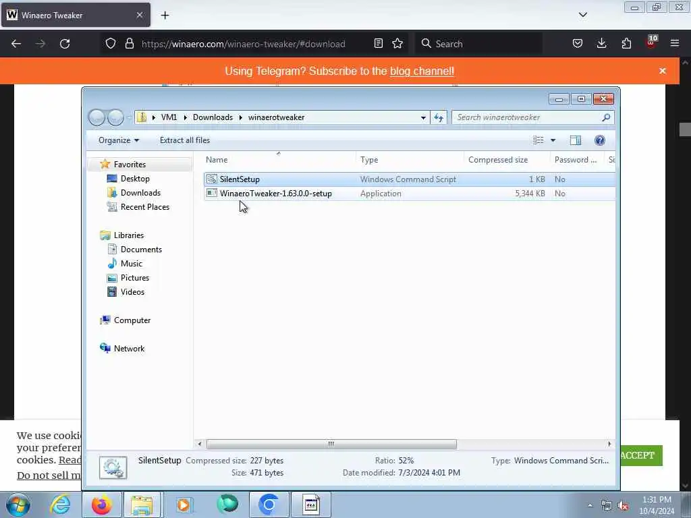Sort by Compressed size column

point(507,159)
